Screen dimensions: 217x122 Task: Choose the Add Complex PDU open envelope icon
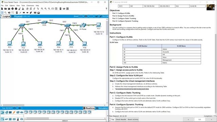(39, 13)
